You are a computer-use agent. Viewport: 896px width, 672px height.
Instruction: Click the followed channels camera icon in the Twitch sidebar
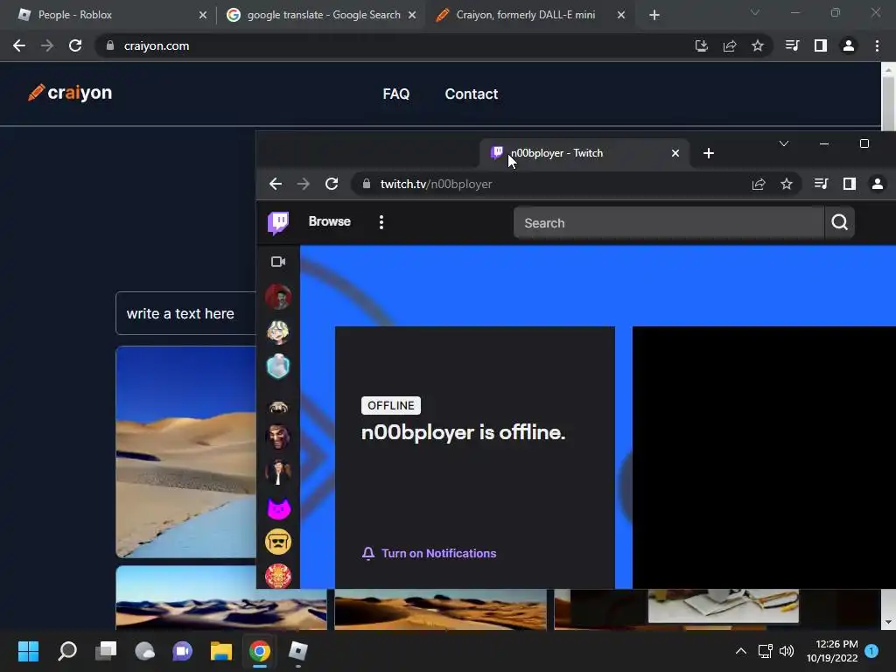278,262
